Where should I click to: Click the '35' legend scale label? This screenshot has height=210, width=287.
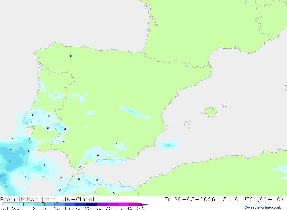click(x=109, y=208)
